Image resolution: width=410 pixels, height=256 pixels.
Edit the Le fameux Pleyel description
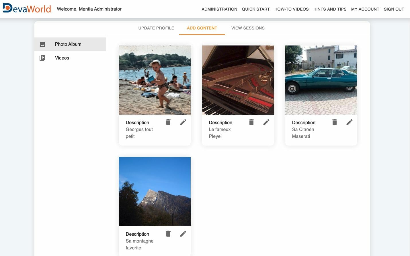(266, 122)
